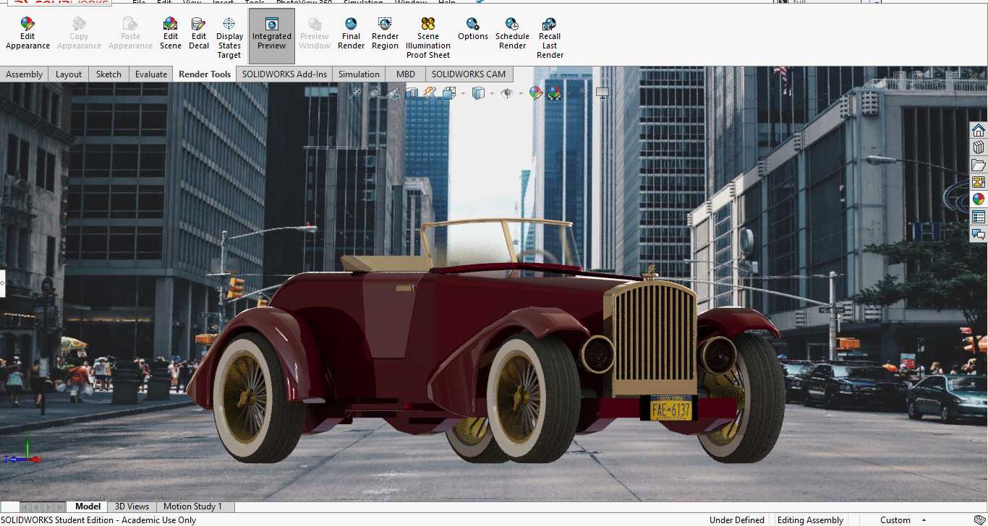Click View Settings monitor icon
This screenshot has height=526, width=988.
602,93
